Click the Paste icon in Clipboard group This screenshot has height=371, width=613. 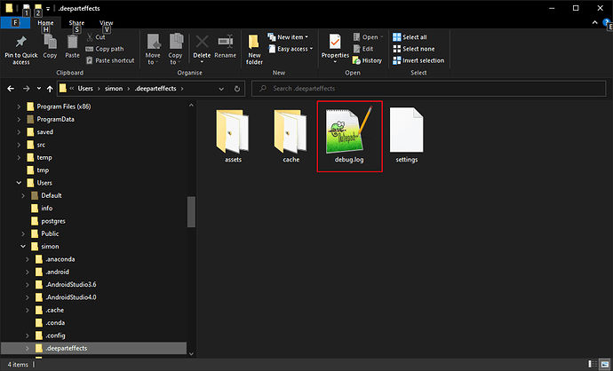(72, 43)
